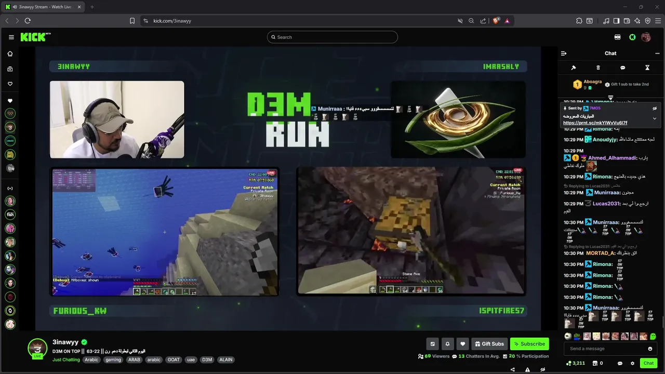Viewport: 665px width, 374px height.
Task: Click the 3,211 channel points balance
Action: 576,363
